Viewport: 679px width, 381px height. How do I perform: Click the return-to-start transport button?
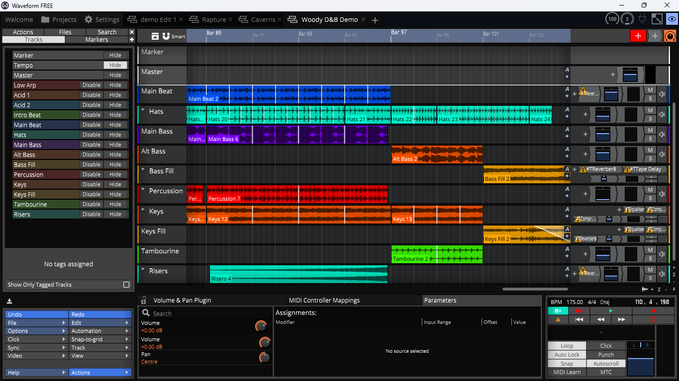click(x=579, y=319)
